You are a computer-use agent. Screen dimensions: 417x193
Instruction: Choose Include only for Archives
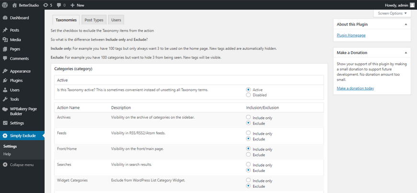248,117
